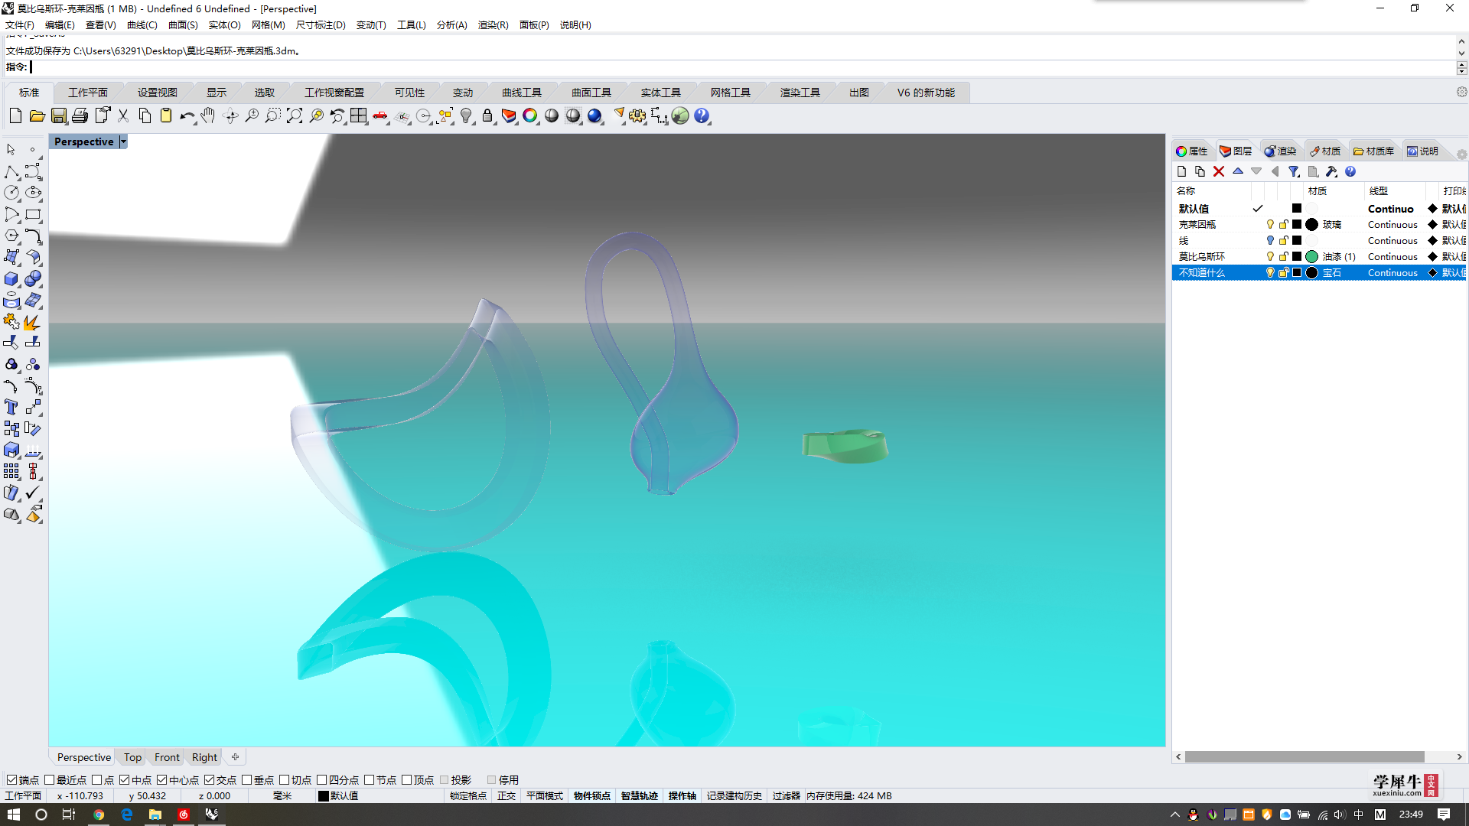This screenshot has height=826, width=1469.
Task: Toggle 锁定格点 grid snap in status bar
Action: 468,796
